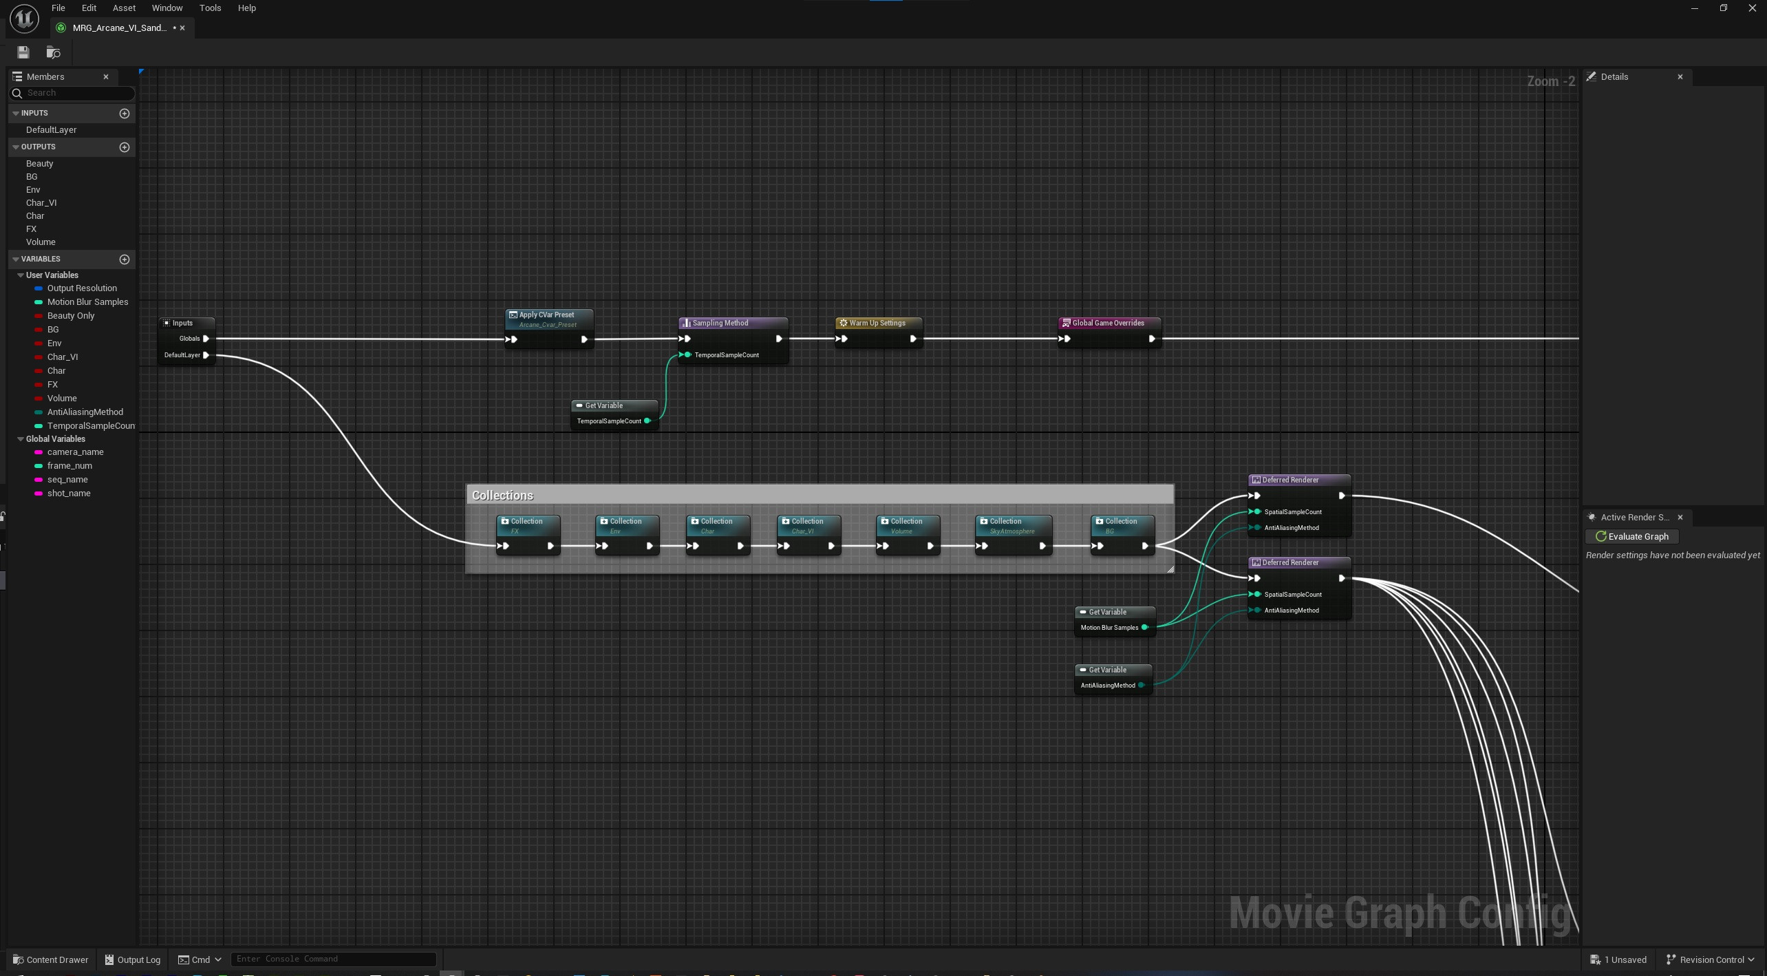Open the Content Drawer
Image resolution: width=1767 pixels, height=976 pixels.
pos(51,959)
